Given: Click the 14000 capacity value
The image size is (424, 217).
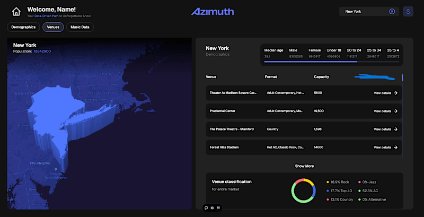Looking at the screenshot, I should pyautogui.click(x=319, y=147).
